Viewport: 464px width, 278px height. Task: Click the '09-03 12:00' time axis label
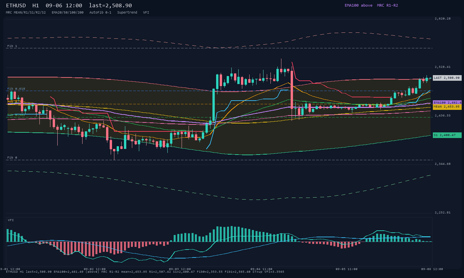pyautogui.click(x=180, y=269)
